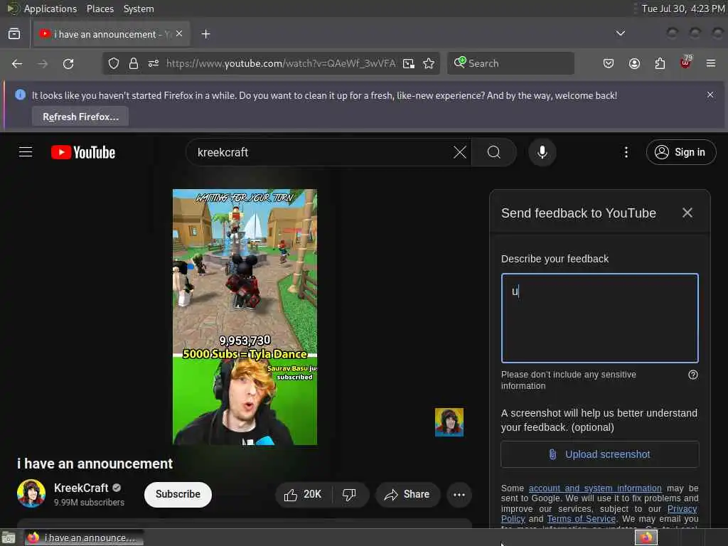Dislike the video with thumbs down
Screen dimensions: 728x546
(x=350, y=495)
